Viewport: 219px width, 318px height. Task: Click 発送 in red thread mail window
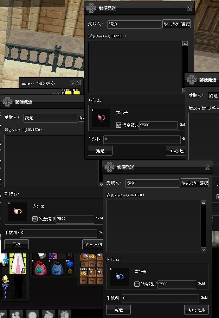coord(100,151)
